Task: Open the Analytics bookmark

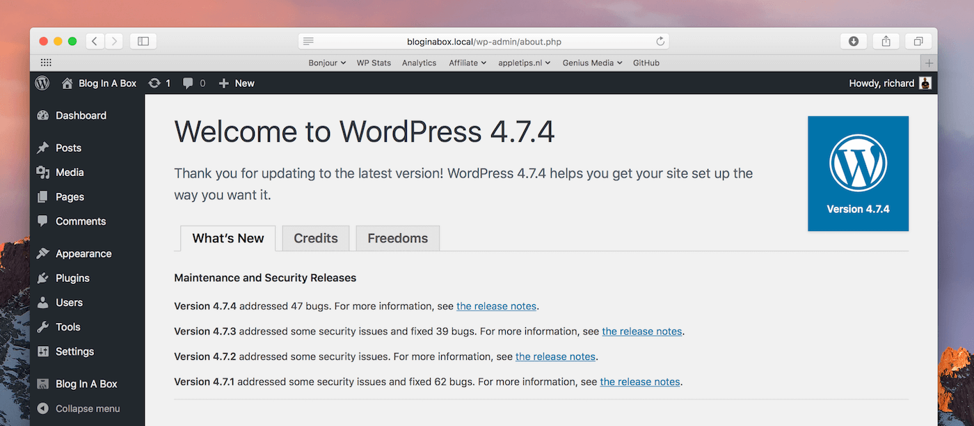Action: click(419, 63)
